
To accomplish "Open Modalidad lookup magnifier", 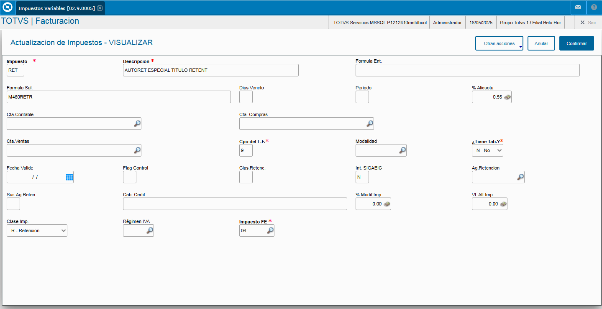I will [x=402, y=150].
